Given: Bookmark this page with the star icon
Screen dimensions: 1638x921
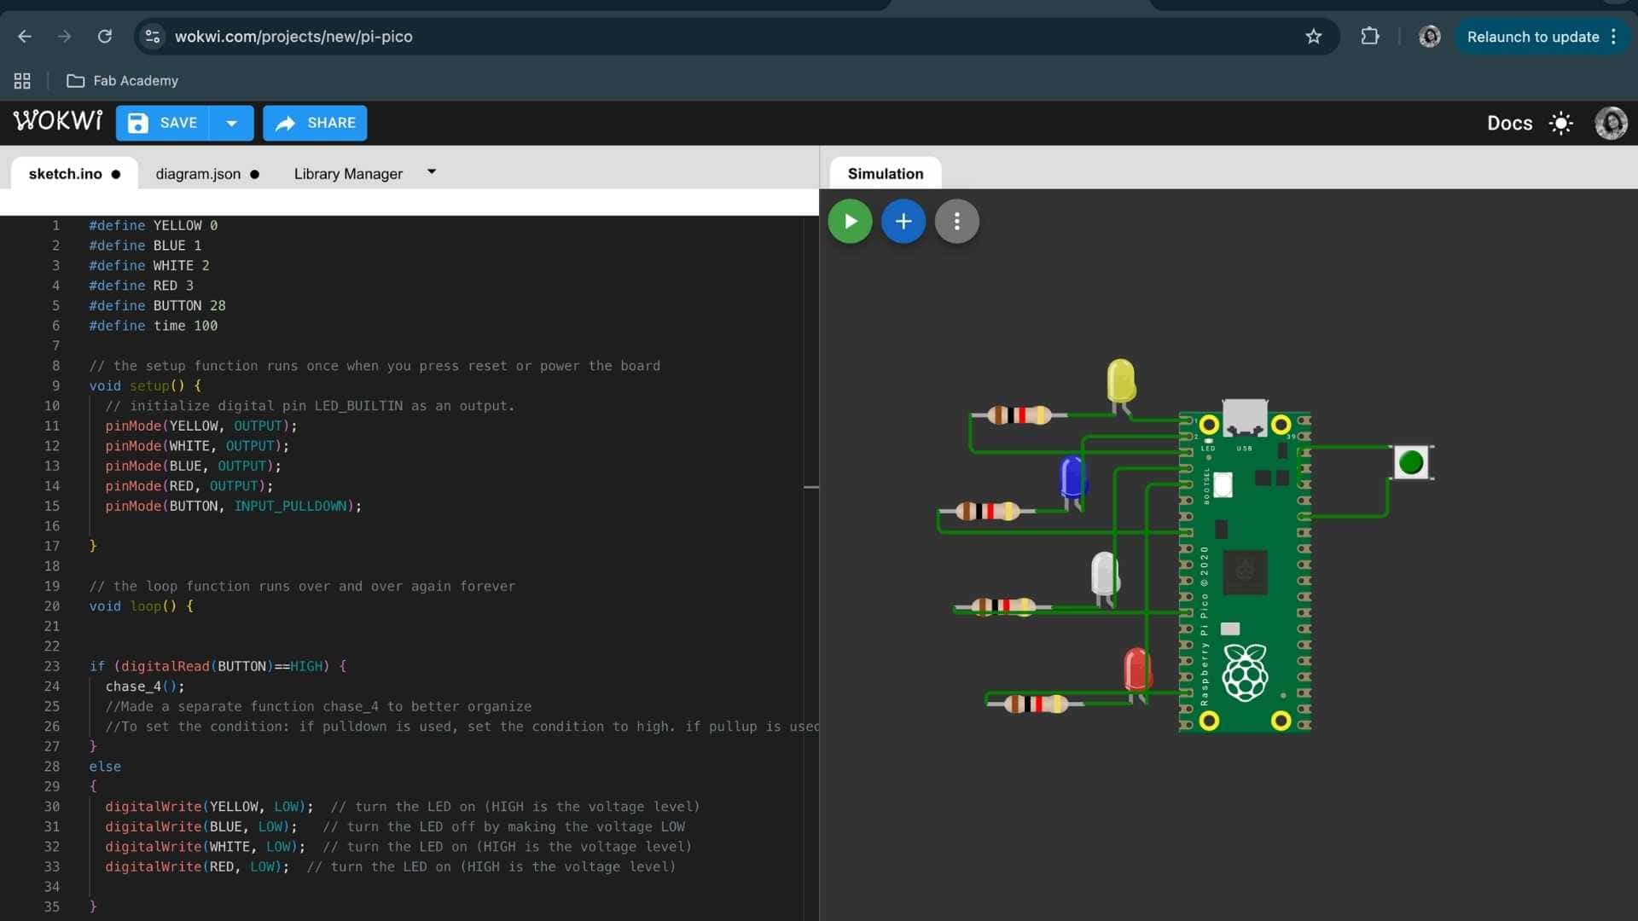Looking at the screenshot, I should tap(1313, 37).
